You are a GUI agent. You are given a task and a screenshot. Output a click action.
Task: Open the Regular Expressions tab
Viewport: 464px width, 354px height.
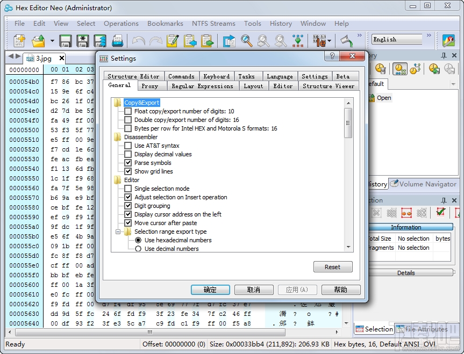click(x=202, y=86)
